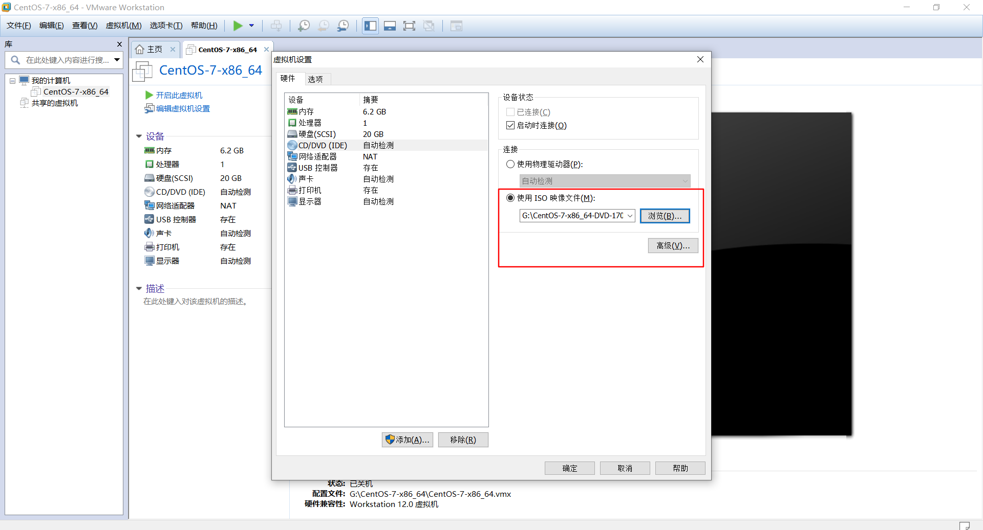Click the green power-on play toolbar icon
This screenshot has height=530, width=983.
click(x=238, y=26)
